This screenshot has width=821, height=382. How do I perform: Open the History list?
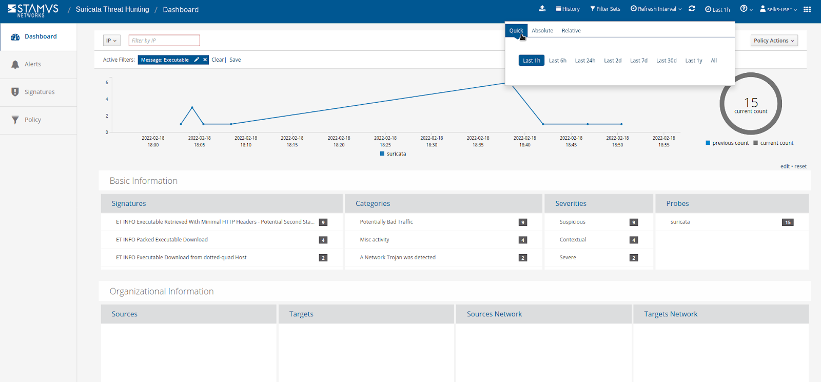(x=568, y=9)
